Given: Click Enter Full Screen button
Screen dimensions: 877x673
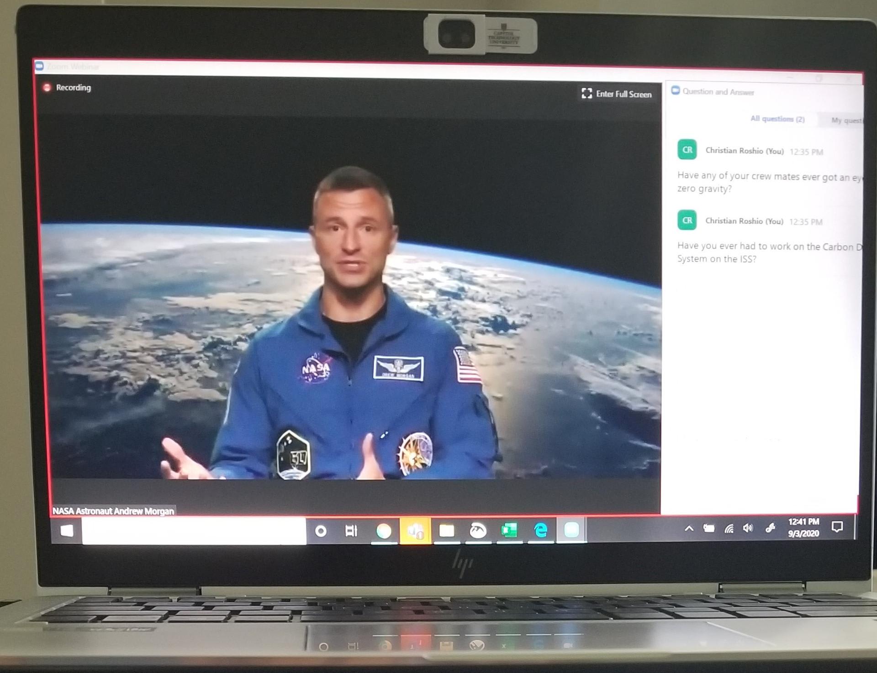Looking at the screenshot, I should (x=617, y=94).
